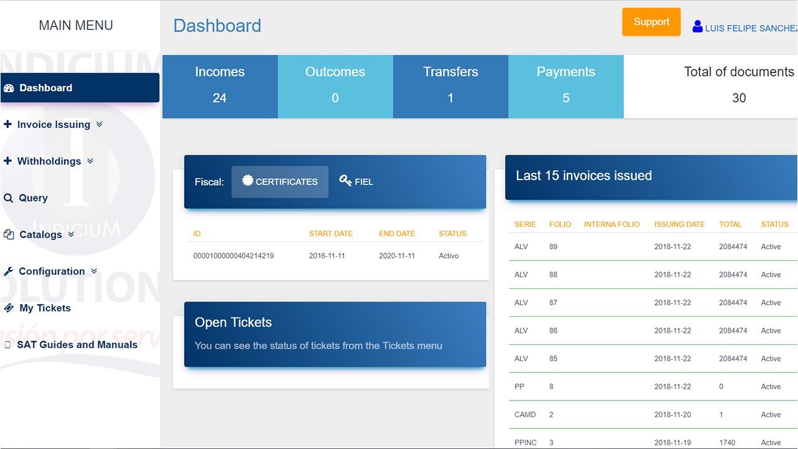Click the Payments summary card
Image resolution: width=798 pixels, height=449 pixels.
point(566,87)
